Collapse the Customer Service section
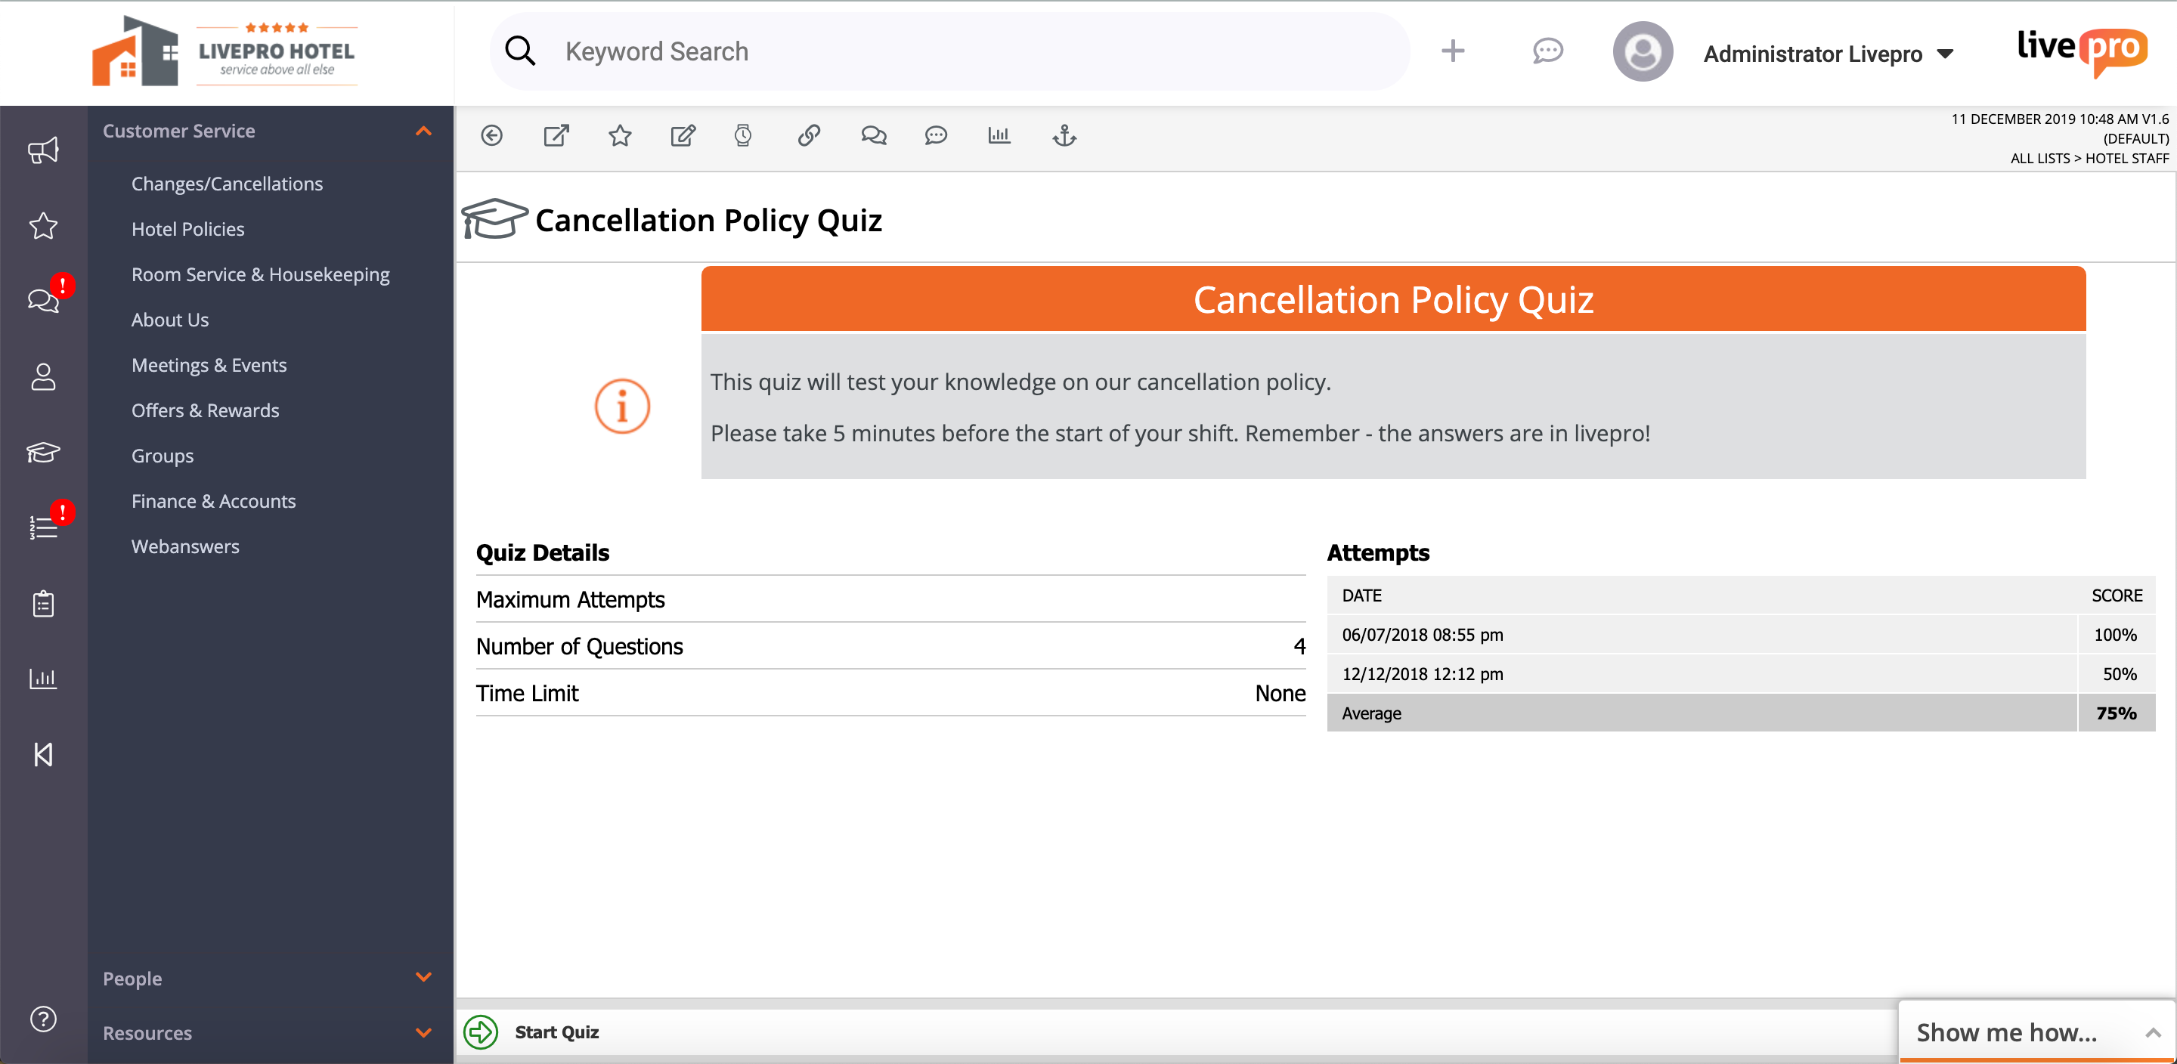The width and height of the screenshot is (2177, 1064). point(423,131)
